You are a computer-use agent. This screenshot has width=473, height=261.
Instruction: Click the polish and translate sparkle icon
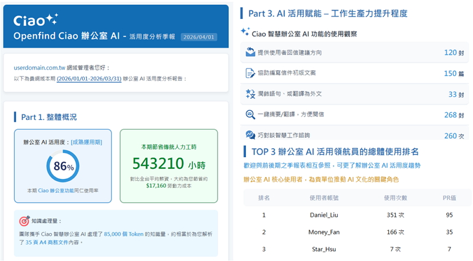(250, 94)
